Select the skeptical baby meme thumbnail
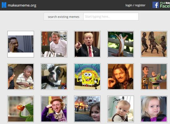This screenshot has width=170, height=124. tap(121, 109)
